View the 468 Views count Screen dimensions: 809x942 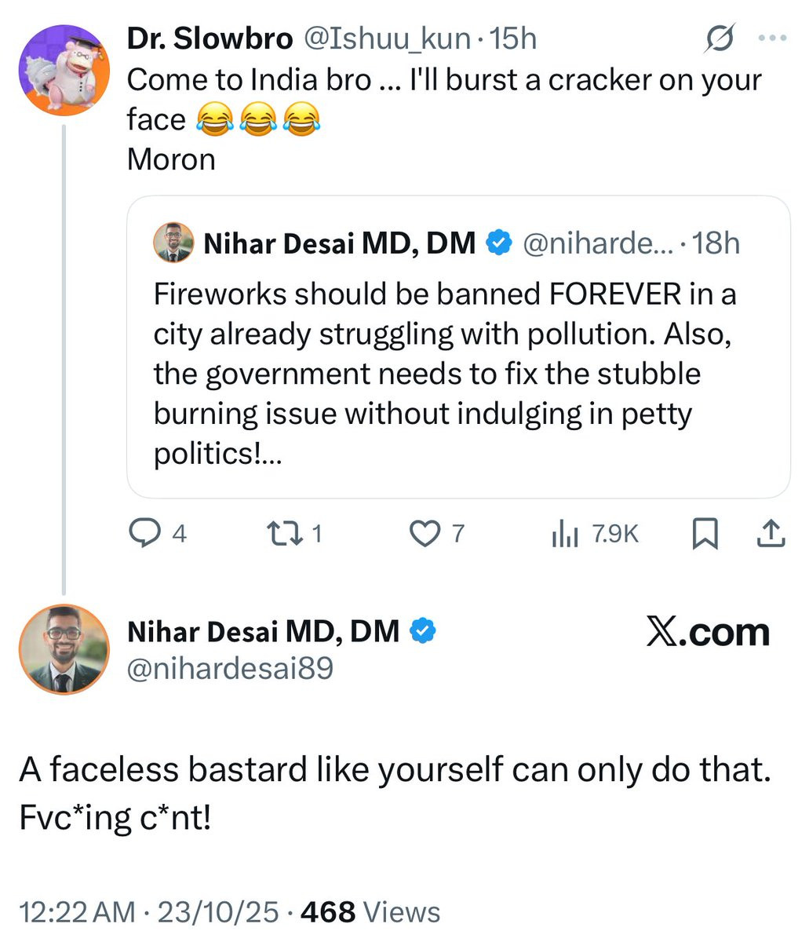370,912
